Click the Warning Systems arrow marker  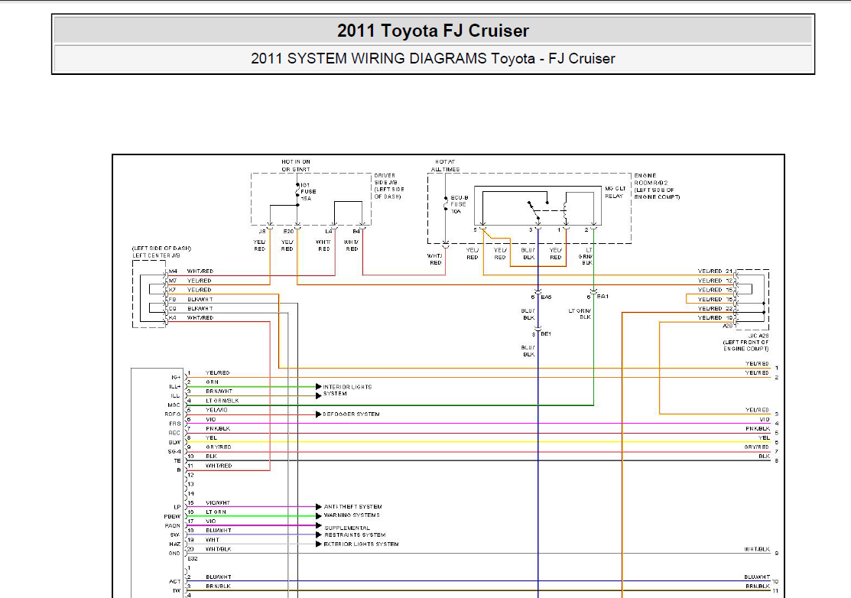[319, 515]
